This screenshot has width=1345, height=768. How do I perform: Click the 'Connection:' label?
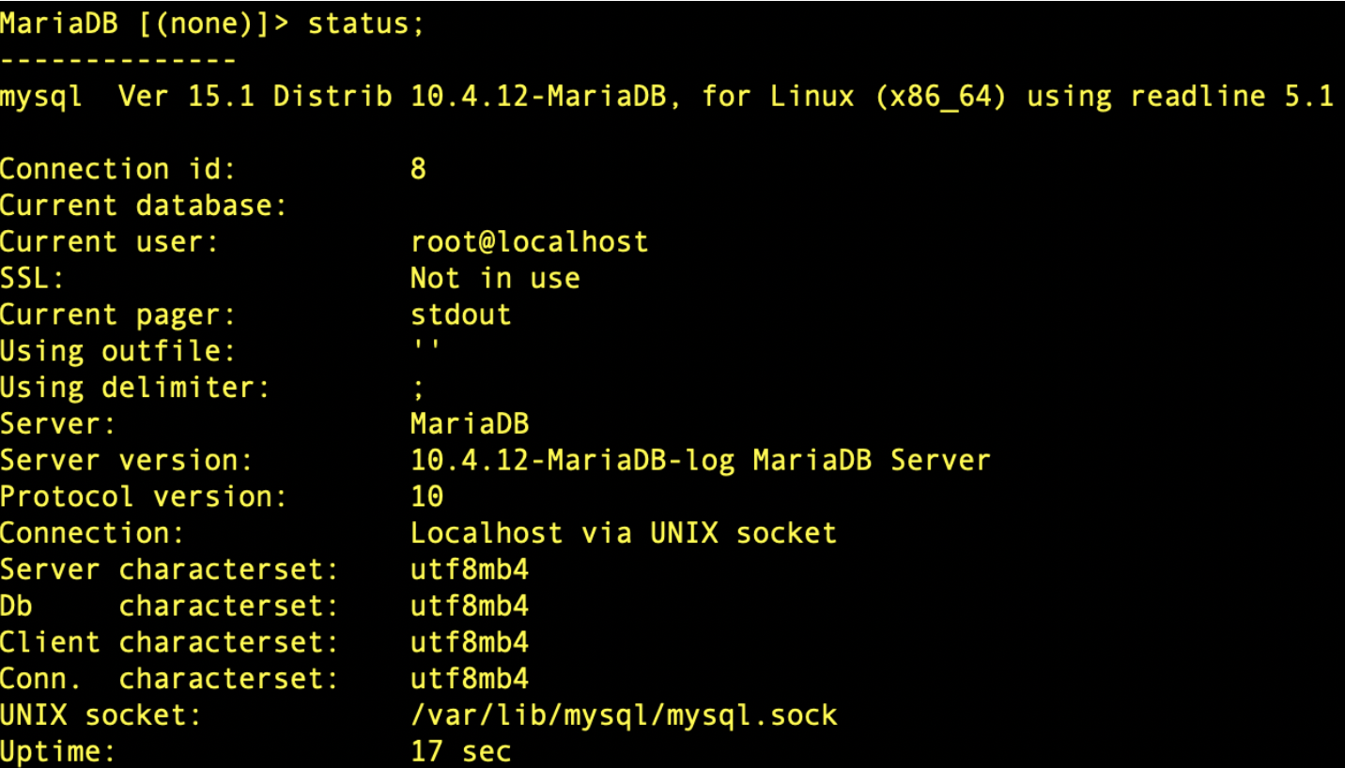coord(92,533)
